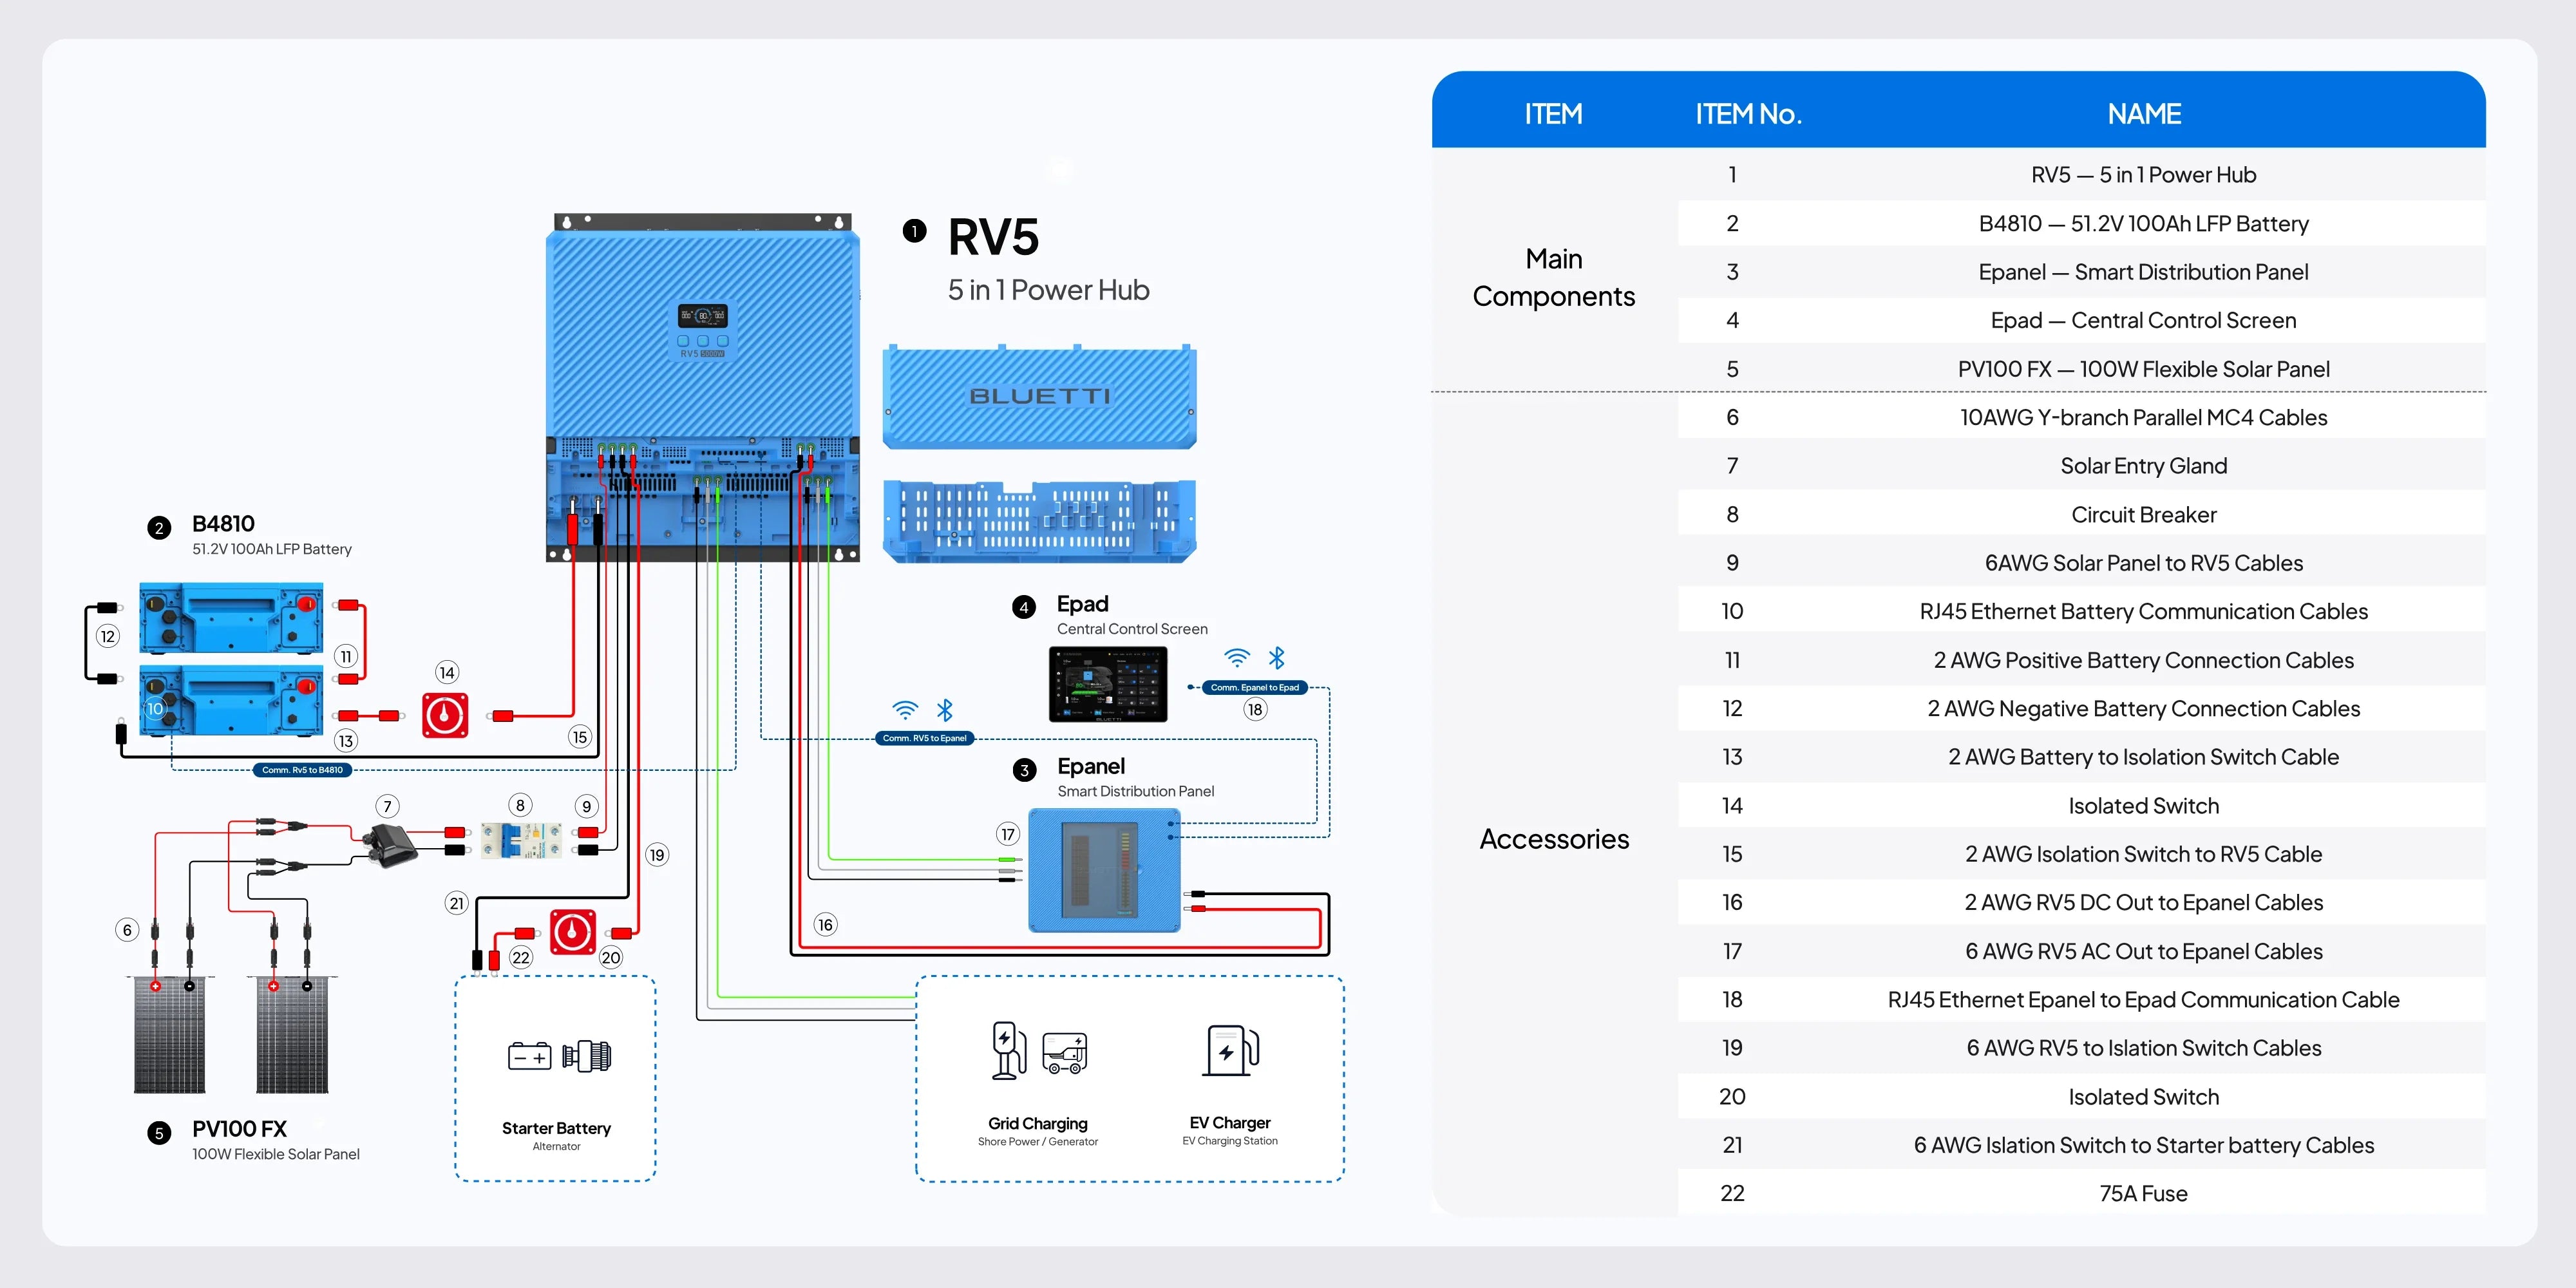Viewport: 2576px width, 1288px height.
Task: Click the Epad central control screen image
Action: tap(1108, 684)
